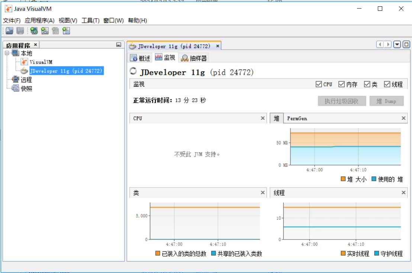Image resolution: width=412 pixels, height=273 pixels.
Task: Select the Remote (远程) tree node
Action: [26, 80]
